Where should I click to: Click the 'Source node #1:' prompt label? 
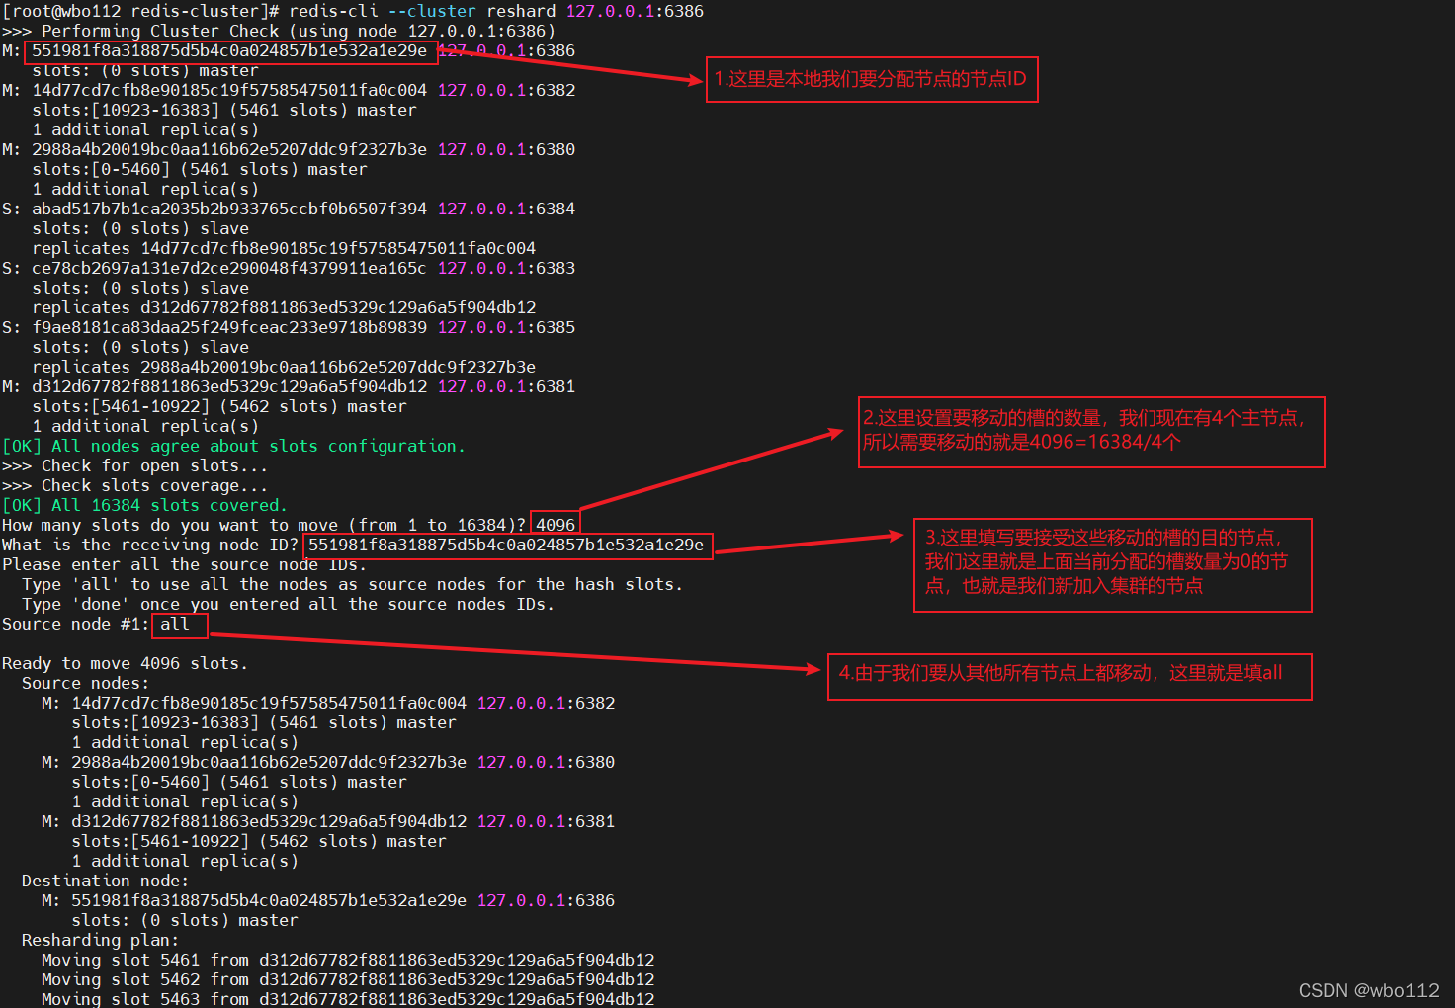[76, 624]
